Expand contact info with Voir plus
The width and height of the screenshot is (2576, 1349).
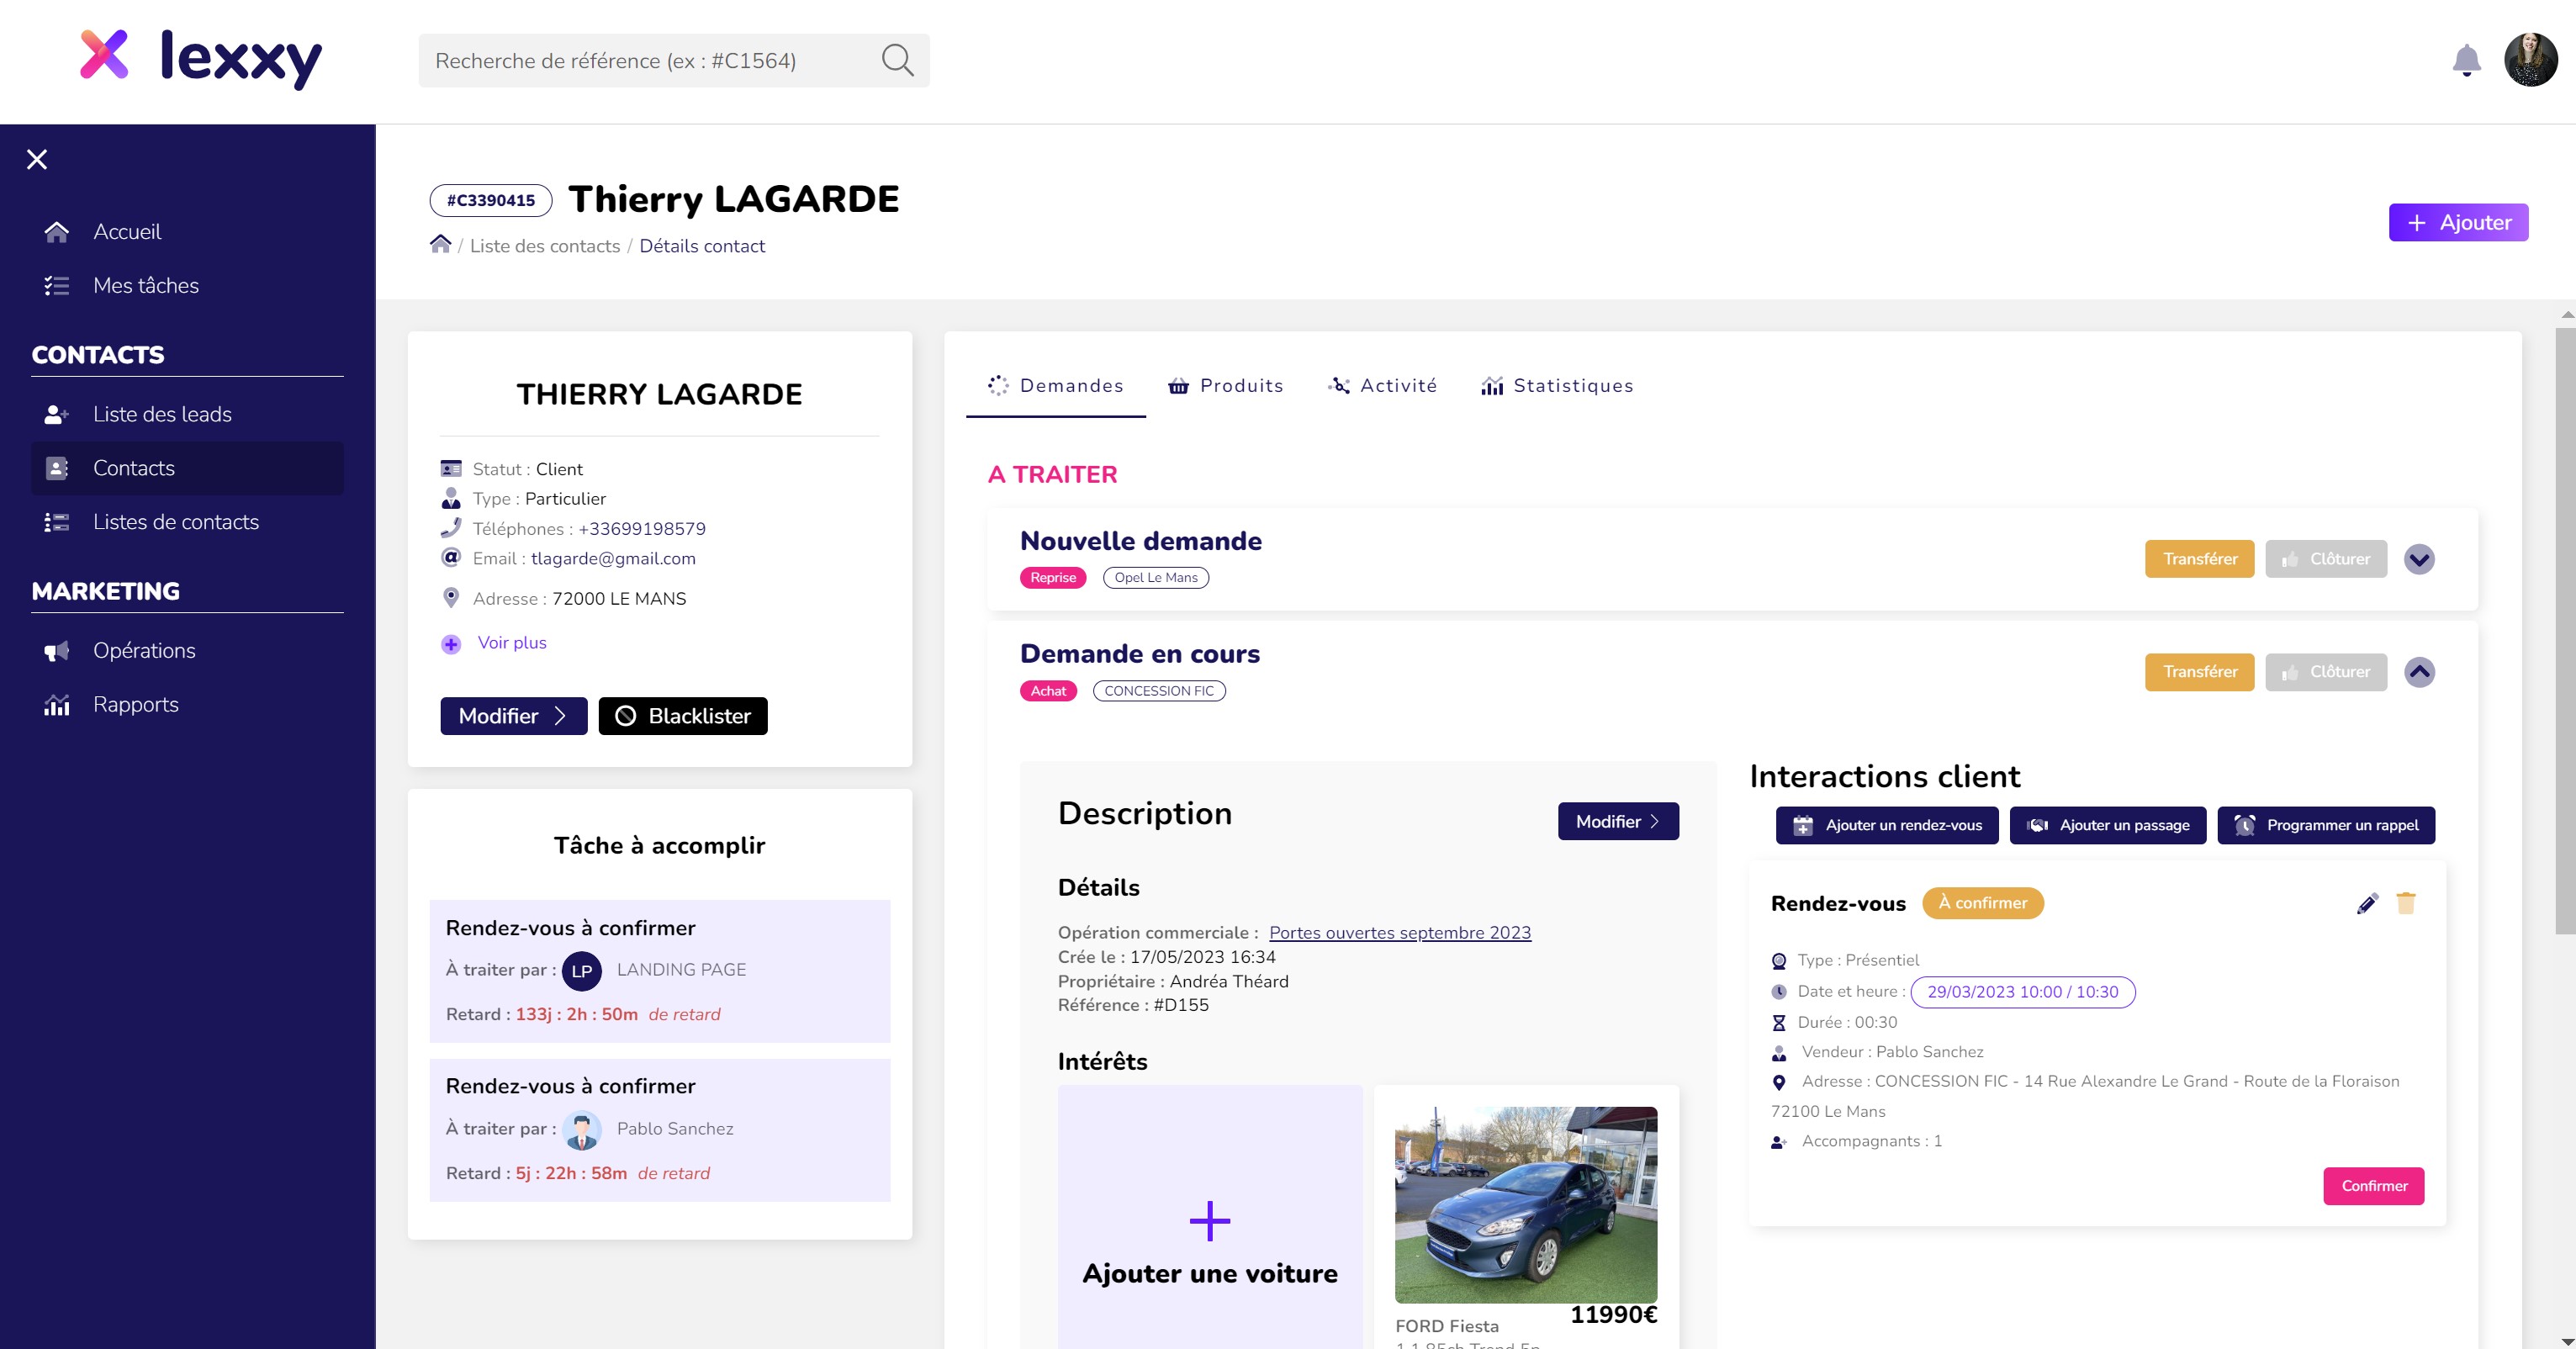(x=511, y=643)
